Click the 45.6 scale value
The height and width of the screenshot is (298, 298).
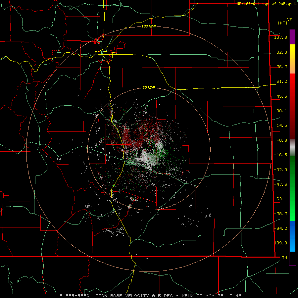pos(282,96)
